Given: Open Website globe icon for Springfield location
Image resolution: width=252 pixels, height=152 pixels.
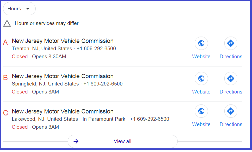Looking at the screenshot, I should point(201,78).
